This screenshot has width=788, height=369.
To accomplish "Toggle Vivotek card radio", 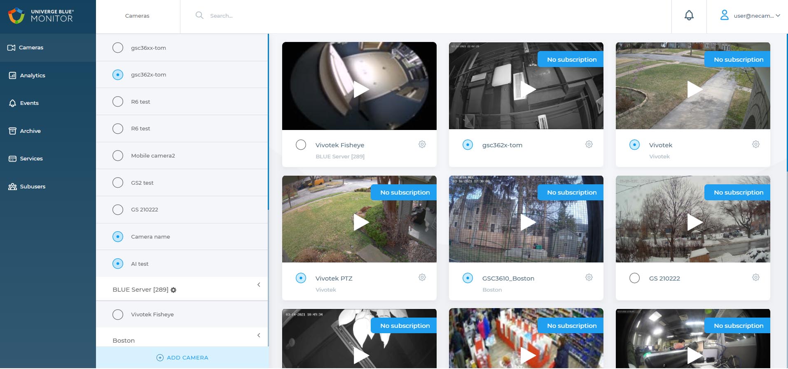I will [x=635, y=145].
